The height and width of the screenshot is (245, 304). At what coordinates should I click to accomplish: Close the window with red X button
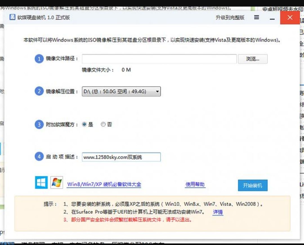[x=290, y=17]
